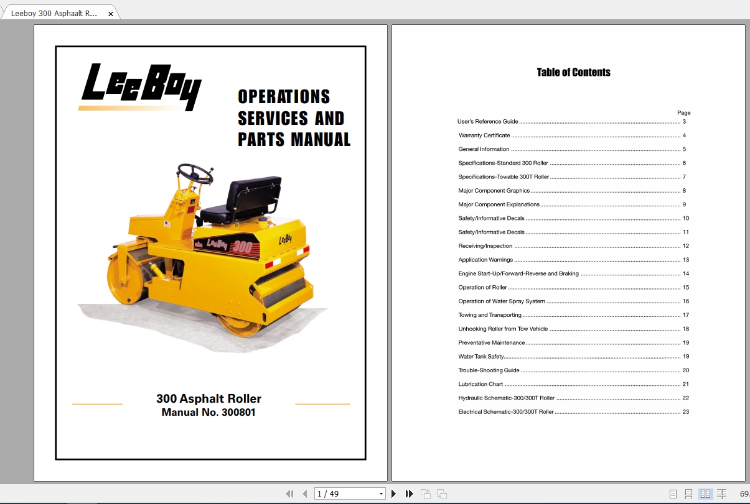Click 'Engine Start-Up/Forward-Reverse and Braking' entry

(x=573, y=273)
